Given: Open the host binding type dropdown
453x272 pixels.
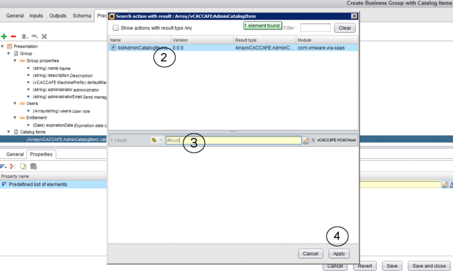Looking at the screenshot, I should coord(157,141).
